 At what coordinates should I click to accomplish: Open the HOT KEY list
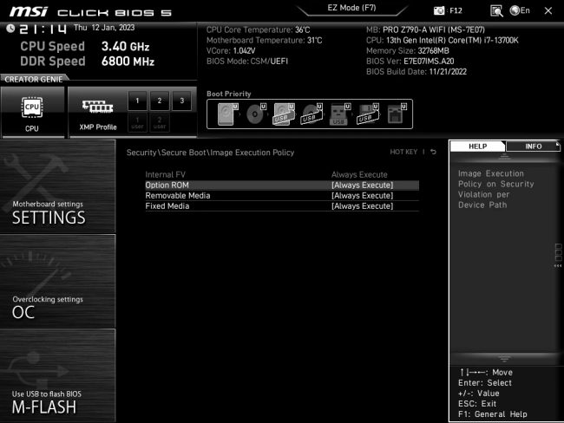click(403, 153)
